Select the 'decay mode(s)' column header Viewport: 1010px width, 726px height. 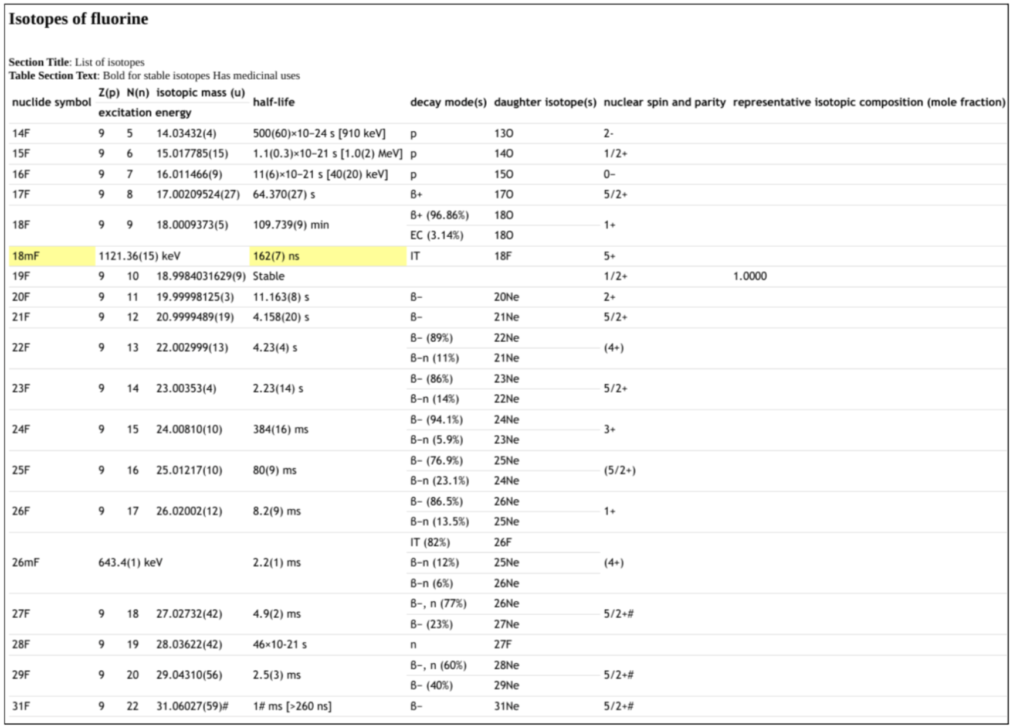point(448,102)
